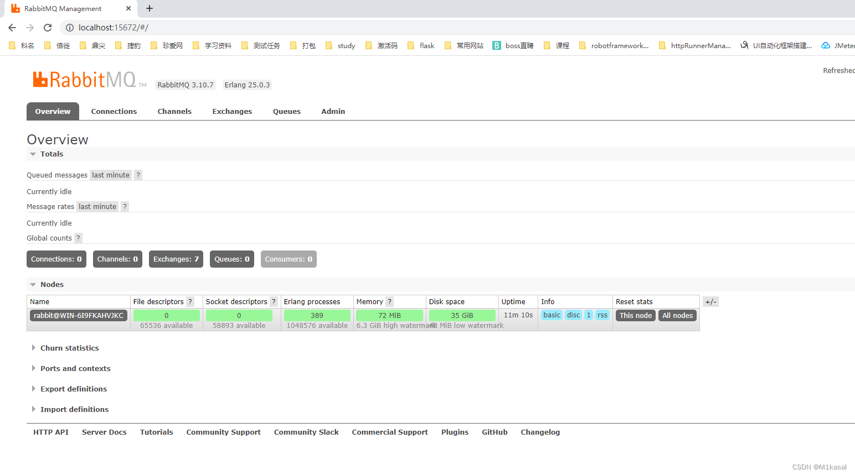Click the Consumers: 0 count button
Viewport: 855px width, 475px height.
tap(289, 259)
